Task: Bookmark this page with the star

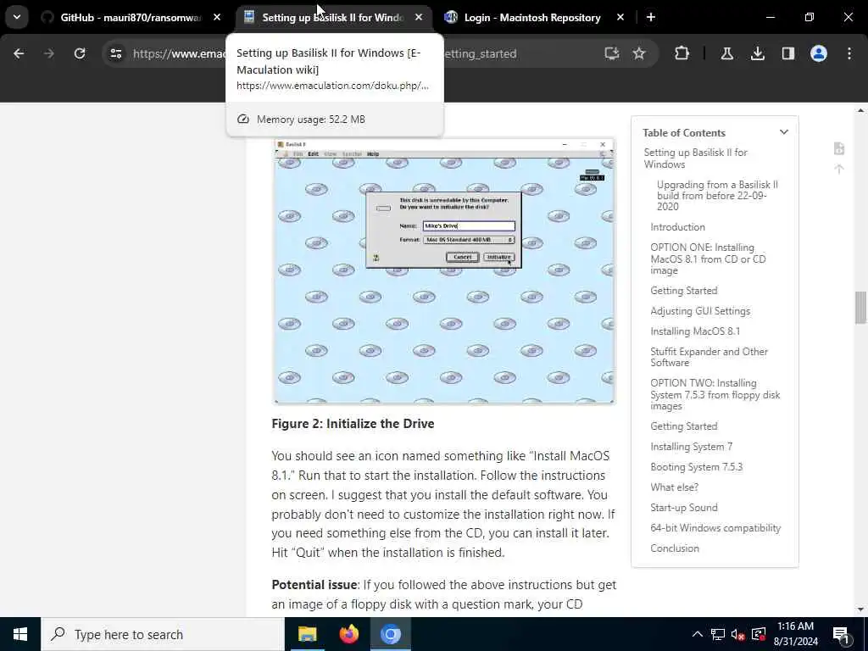Action: coord(639,53)
